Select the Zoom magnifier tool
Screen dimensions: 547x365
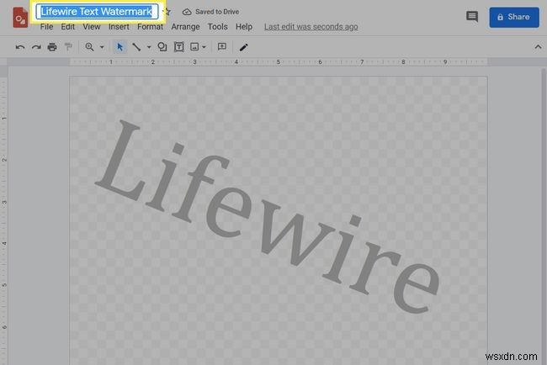click(90, 47)
